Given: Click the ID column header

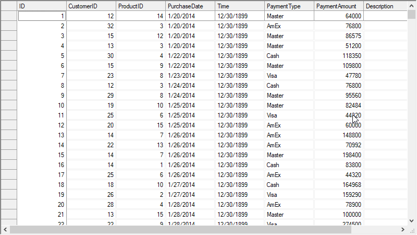Looking at the screenshot, I should pyautogui.click(x=42, y=6).
